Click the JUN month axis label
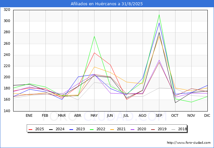Viewport: 214px width, 148px height. point(110,115)
